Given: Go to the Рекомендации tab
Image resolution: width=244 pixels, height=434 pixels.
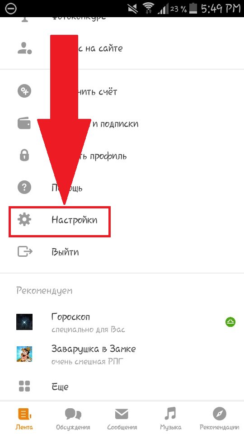Looking at the screenshot, I should (x=220, y=418).
